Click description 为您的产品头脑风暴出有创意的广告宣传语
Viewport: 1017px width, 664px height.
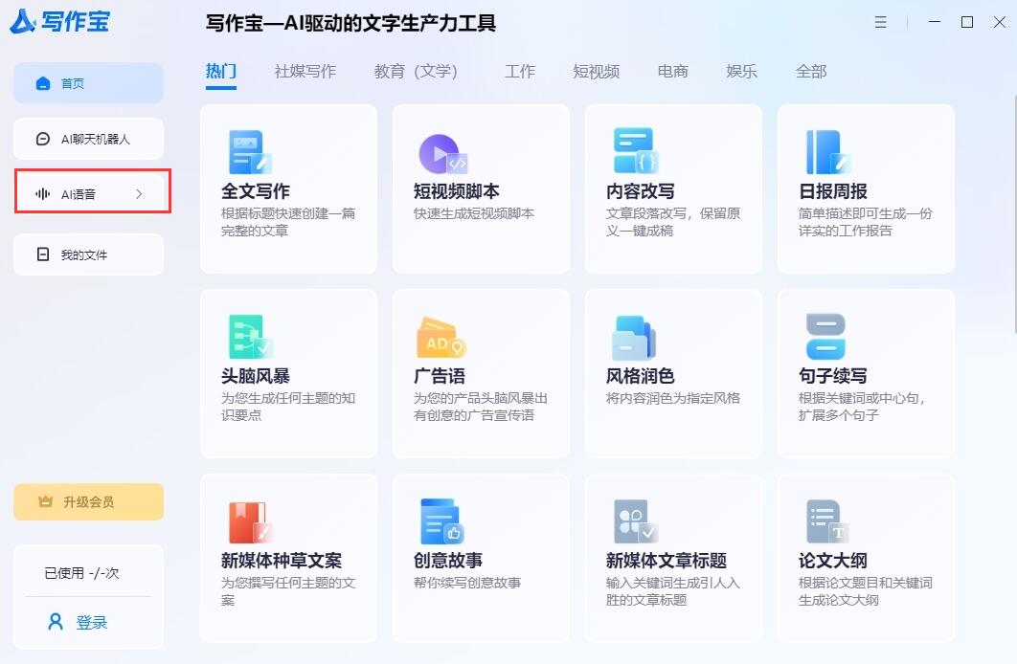[481, 407]
